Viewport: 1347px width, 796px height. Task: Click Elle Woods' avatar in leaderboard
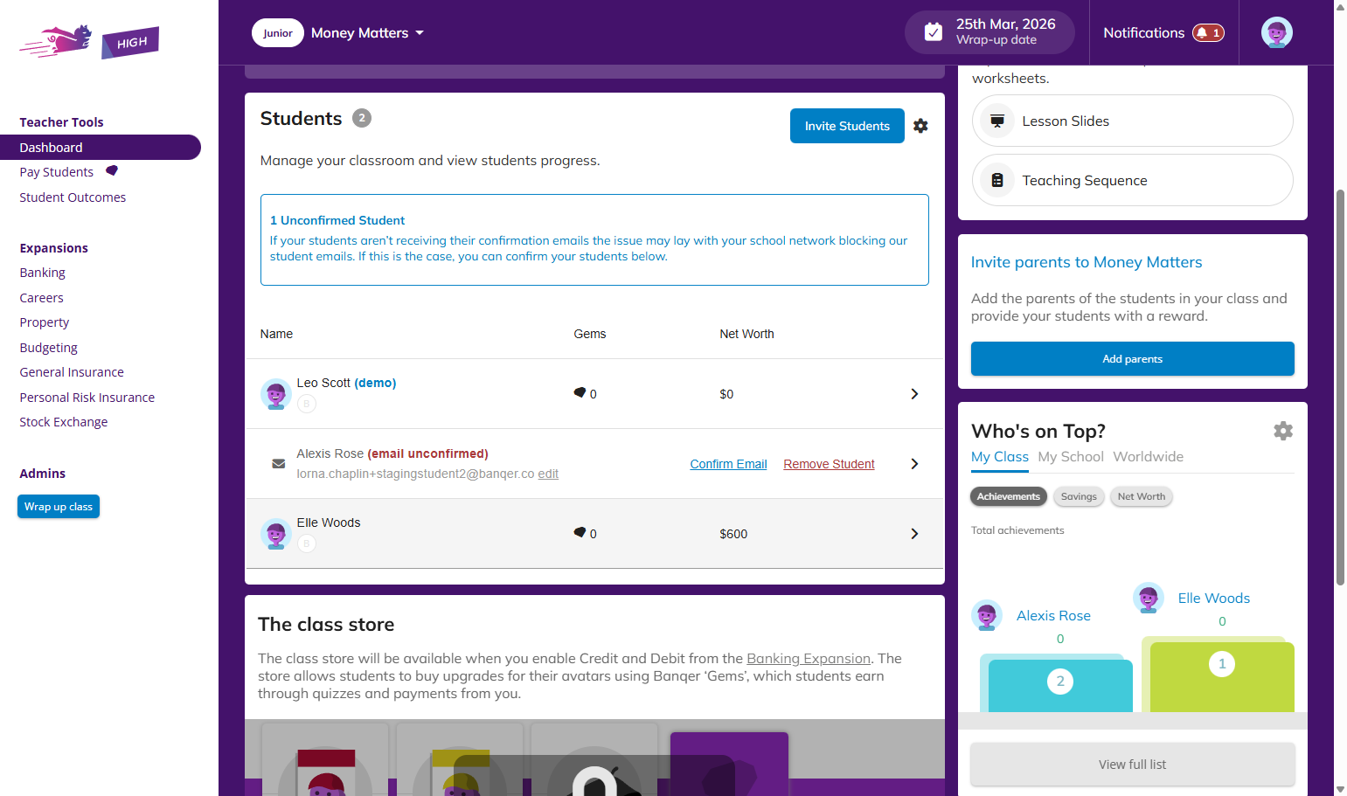click(1149, 599)
